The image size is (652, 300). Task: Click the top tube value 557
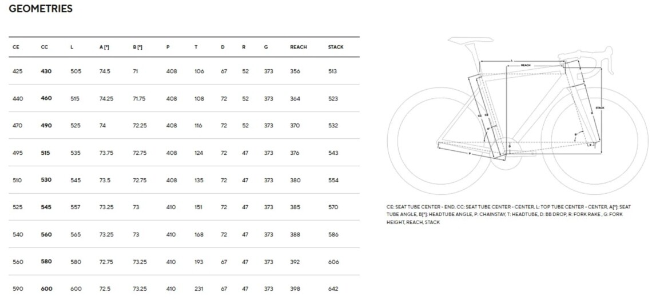click(75, 207)
